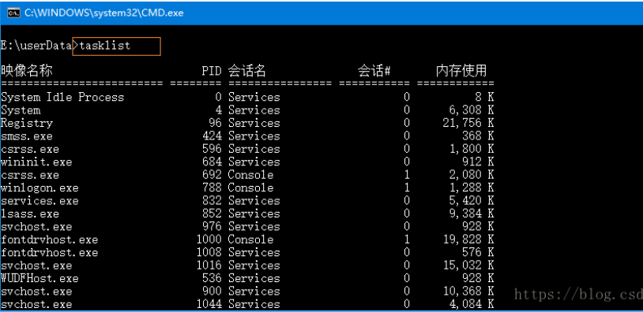Click PID 900 of svchost.exe
This screenshot has width=643, height=312.
point(212,292)
